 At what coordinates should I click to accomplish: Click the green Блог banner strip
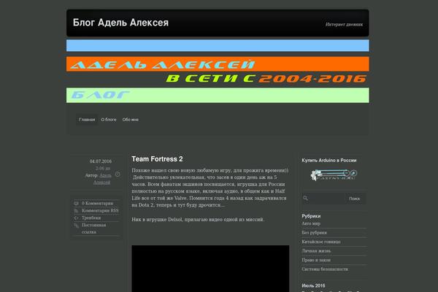pyautogui.click(x=218, y=96)
